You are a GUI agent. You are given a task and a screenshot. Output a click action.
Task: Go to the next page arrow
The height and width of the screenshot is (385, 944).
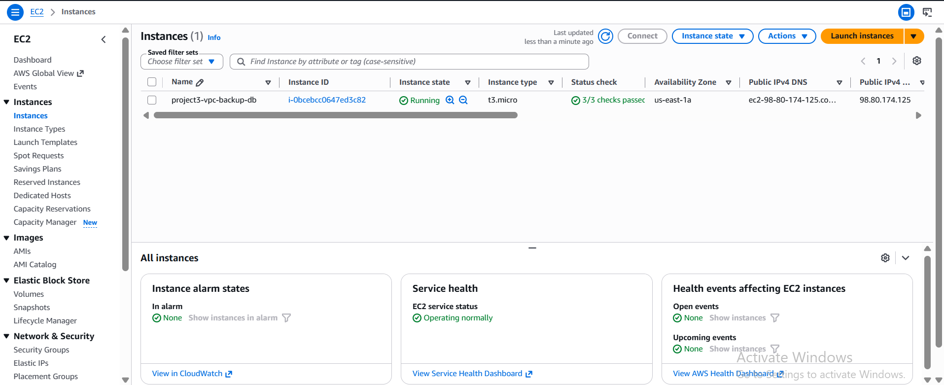(894, 61)
